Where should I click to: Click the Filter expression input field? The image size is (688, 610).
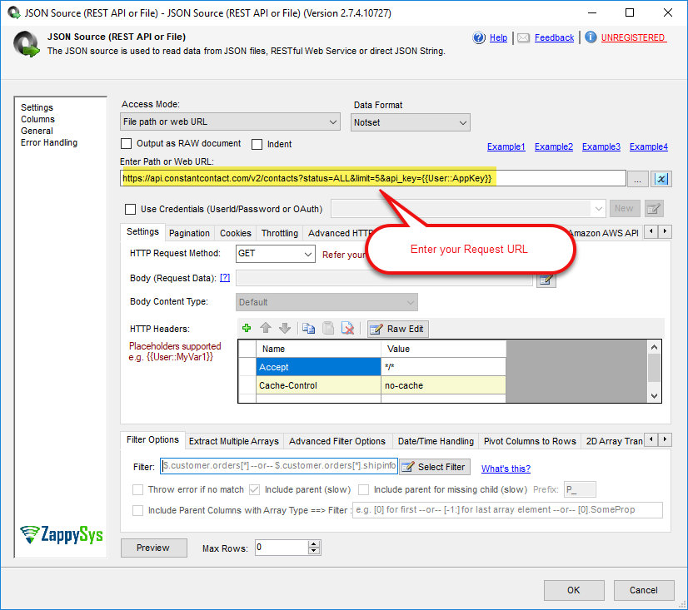pyautogui.click(x=279, y=466)
